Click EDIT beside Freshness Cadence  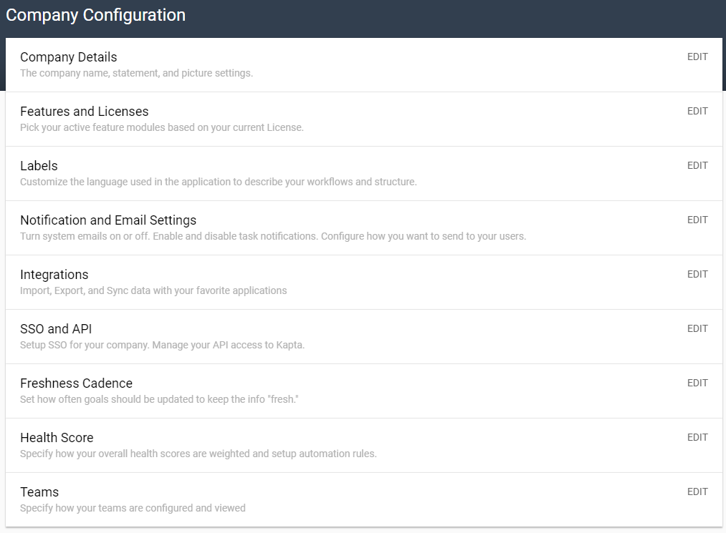coord(697,383)
